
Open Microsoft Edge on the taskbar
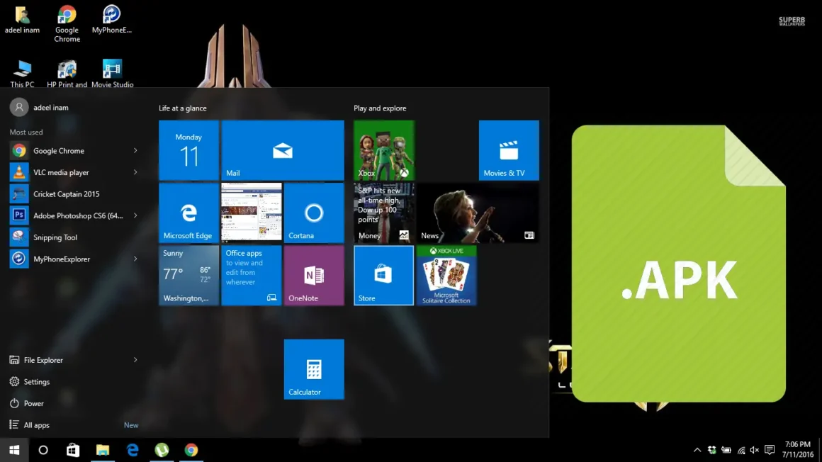132,450
